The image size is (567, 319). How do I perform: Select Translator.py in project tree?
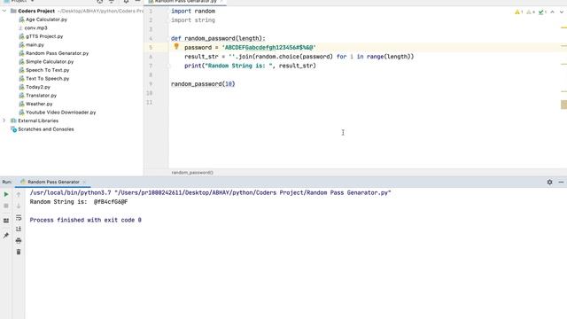(x=42, y=96)
